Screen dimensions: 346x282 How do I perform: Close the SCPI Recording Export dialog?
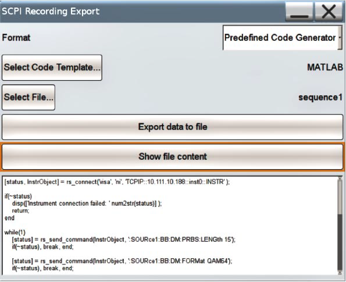click(329, 12)
